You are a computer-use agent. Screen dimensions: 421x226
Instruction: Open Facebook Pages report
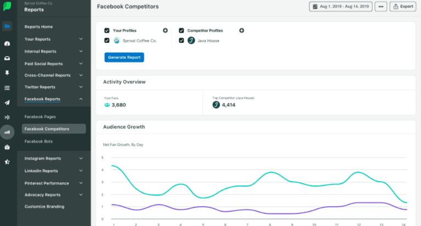40,117
